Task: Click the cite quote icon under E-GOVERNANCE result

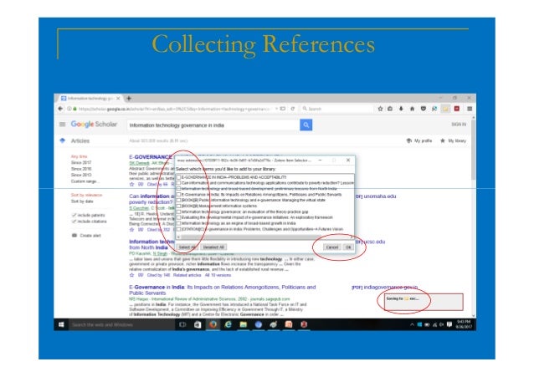Action: point(141,184)
